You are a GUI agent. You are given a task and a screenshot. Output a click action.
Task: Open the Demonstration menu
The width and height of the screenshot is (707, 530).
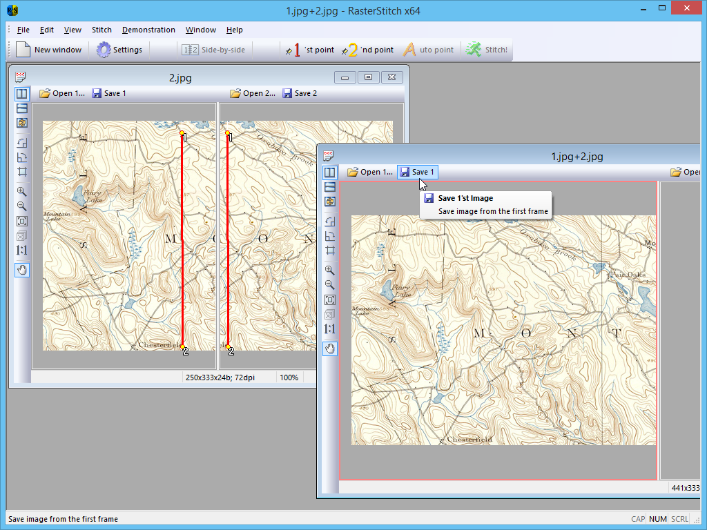coord(148,30)
